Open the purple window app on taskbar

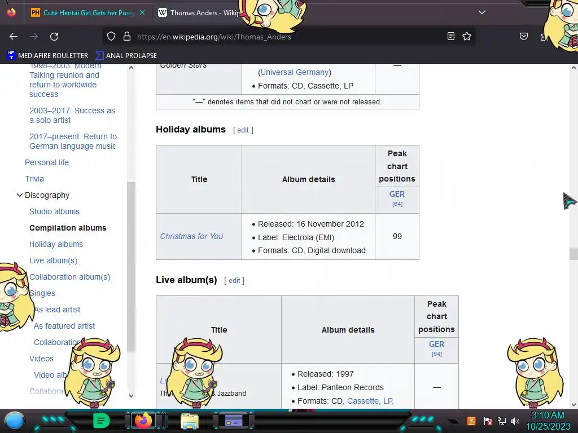click(x=233, y=421)
